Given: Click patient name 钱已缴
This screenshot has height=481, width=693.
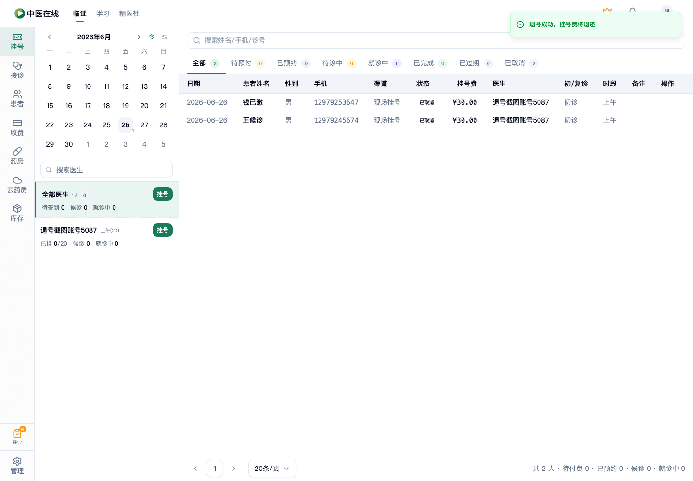Looking at the screenshot, I should click(253, 102).
